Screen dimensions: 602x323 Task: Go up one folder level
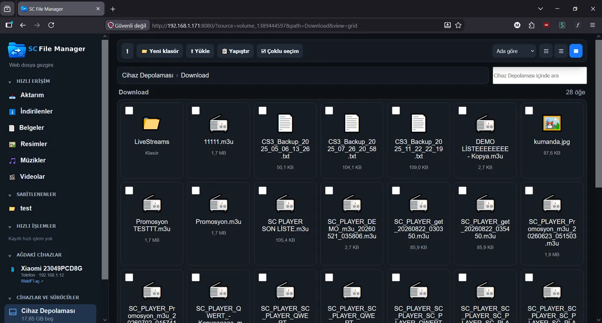coord(127,51)
